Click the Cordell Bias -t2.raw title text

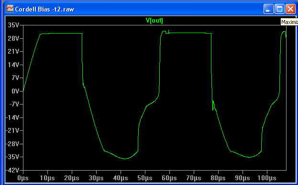click(x=44, y=9)
